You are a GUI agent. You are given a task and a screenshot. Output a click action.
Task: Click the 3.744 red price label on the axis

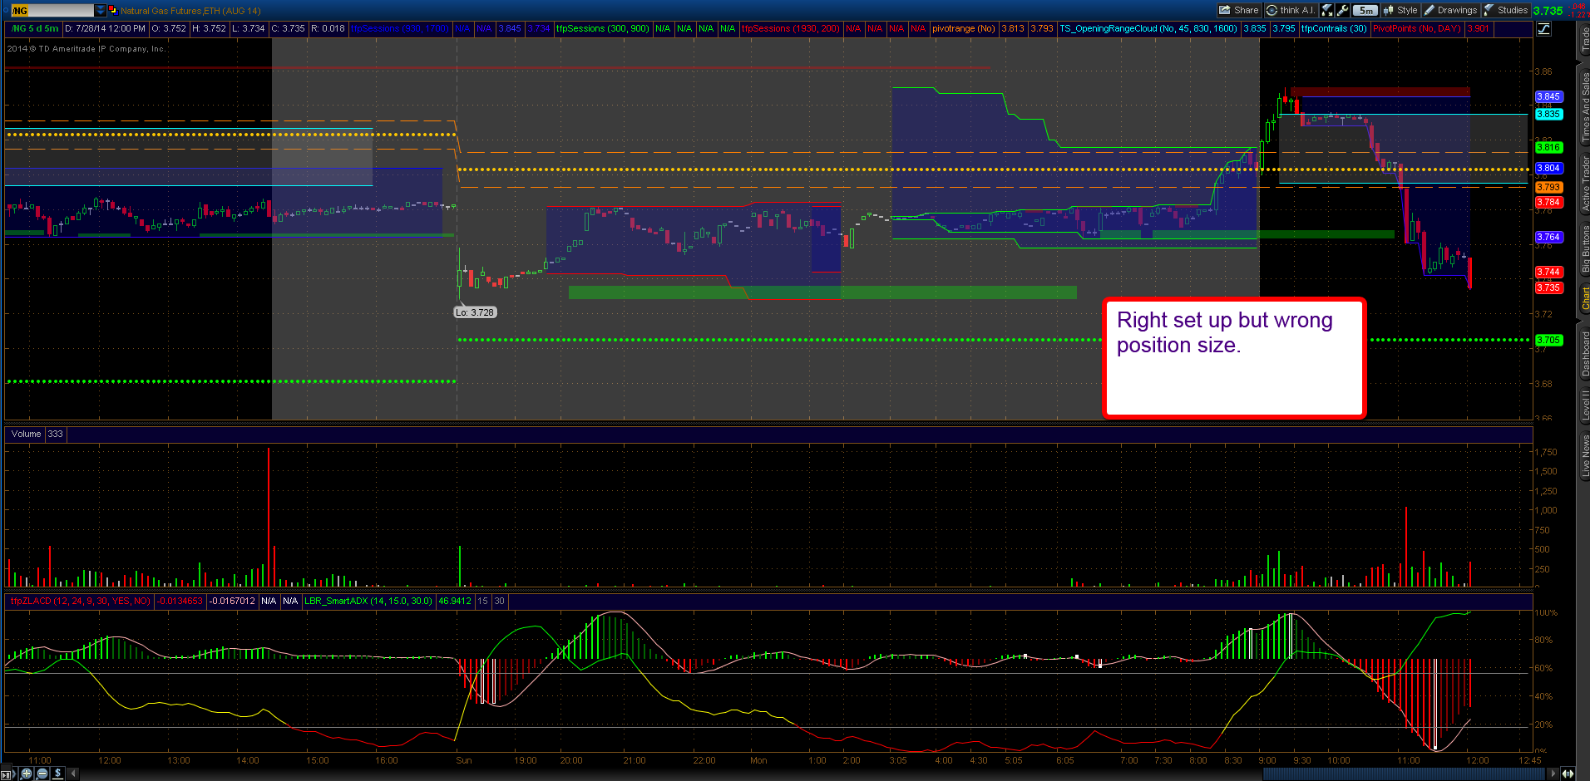tap(1548, 273)
